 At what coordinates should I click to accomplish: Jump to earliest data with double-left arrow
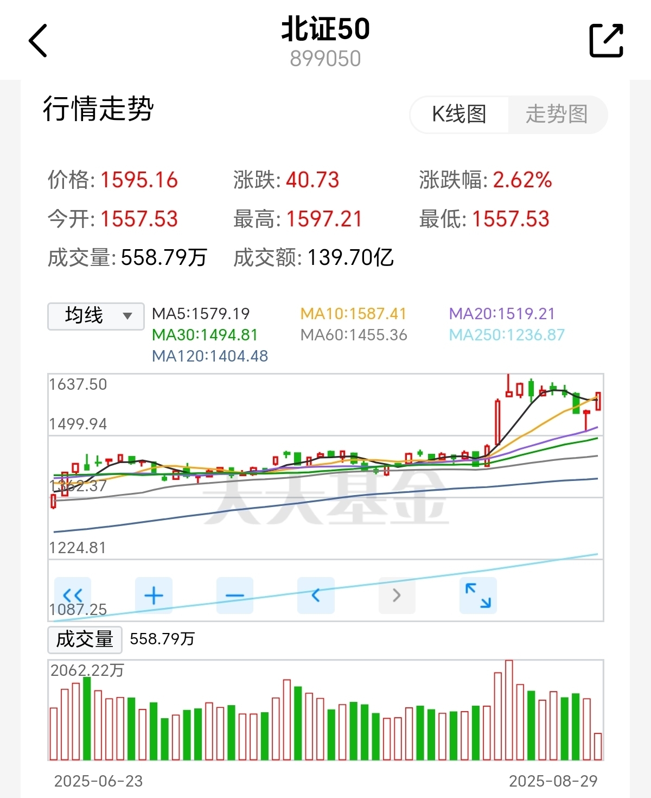(73, 596)
